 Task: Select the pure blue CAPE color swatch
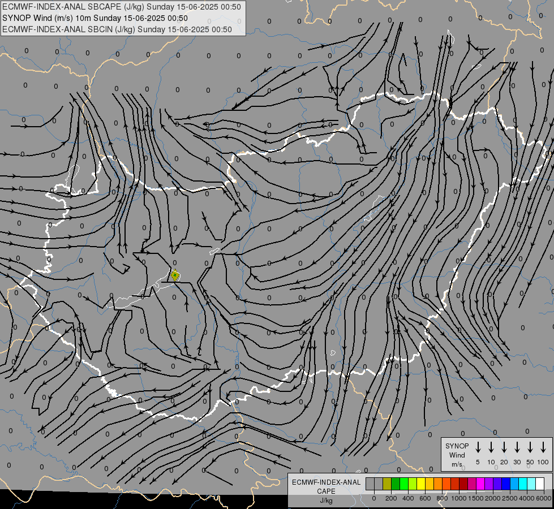(x=506, y=484)
